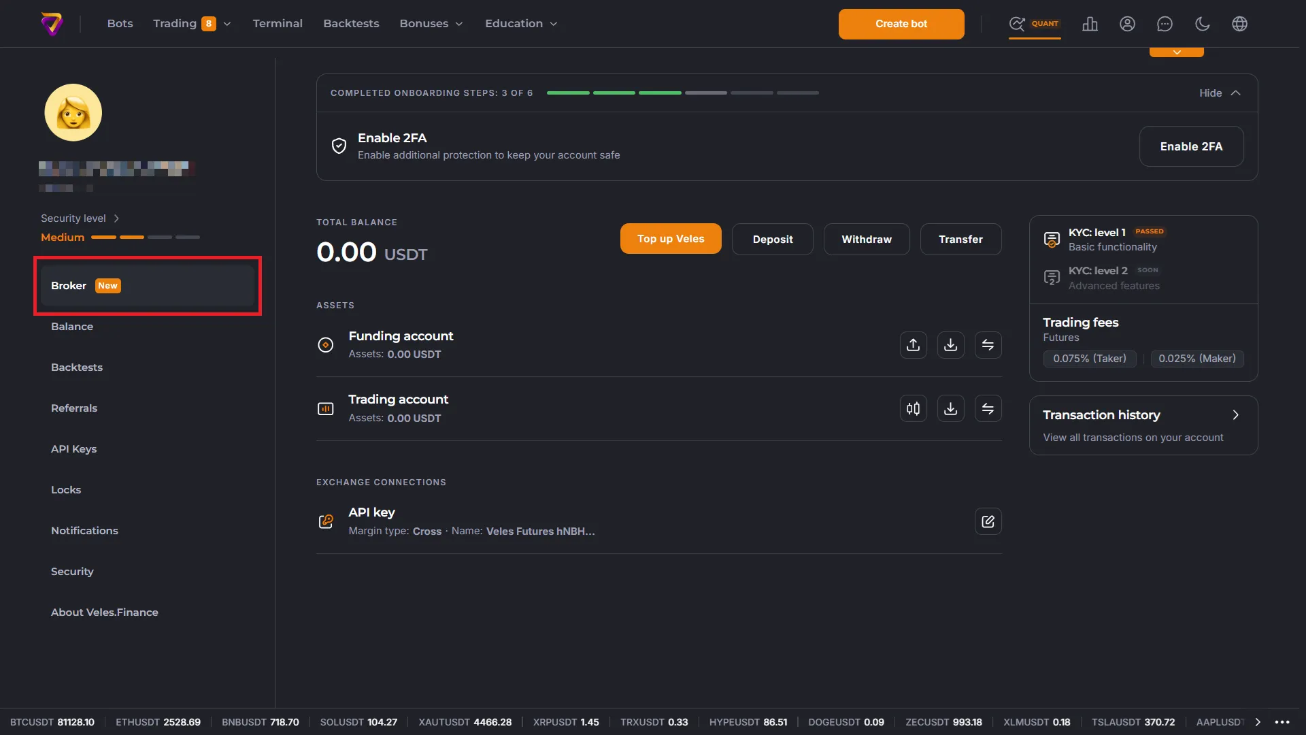Edit the API key connection
This screenshot has height=735, width=1306.
(988, 521)
